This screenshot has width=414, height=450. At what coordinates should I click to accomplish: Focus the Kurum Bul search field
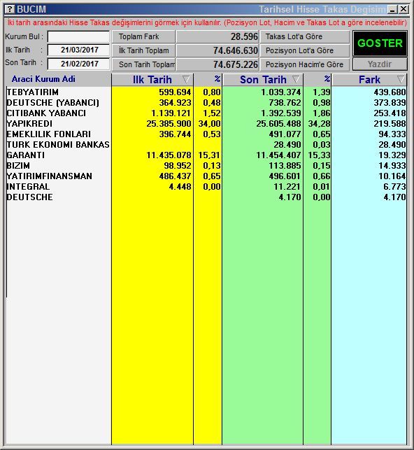(x=78, y=36)
